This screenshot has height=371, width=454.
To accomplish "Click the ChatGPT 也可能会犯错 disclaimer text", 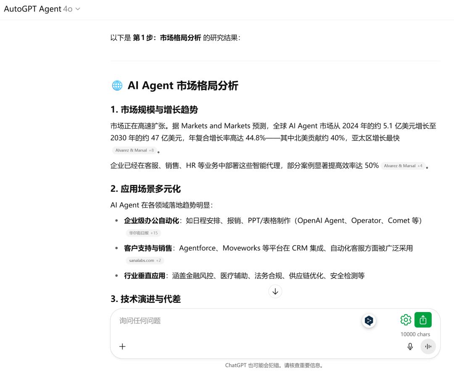I will 274,365.
